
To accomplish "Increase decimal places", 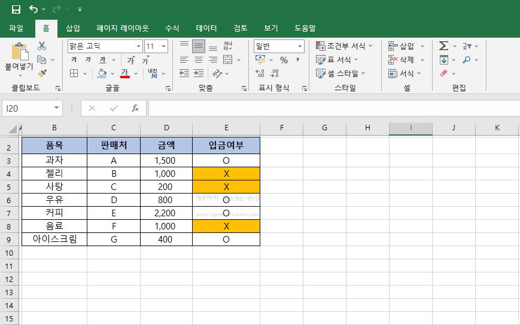I will pos(260,73).
